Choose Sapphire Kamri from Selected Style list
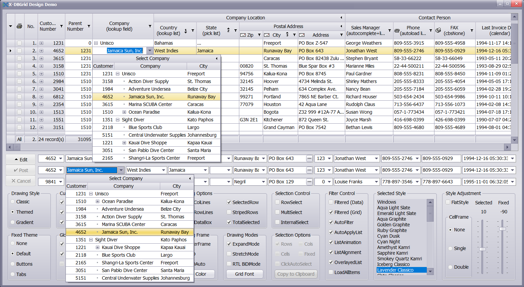Viewport: 524px width, 287px height. 393,253
